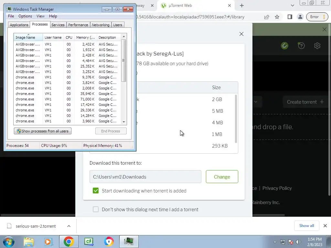Screen dimensions: 331x248
Task: Click the process list scroll up arrow
Action: [124, 36]
